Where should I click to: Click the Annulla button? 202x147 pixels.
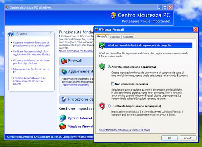[188, 138]
